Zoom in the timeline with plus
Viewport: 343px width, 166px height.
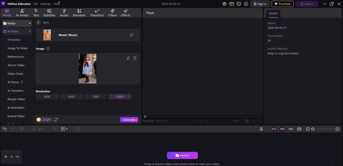point(337,129)
